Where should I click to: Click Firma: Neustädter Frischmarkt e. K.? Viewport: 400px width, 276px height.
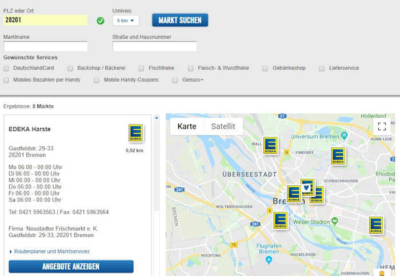click(x=53, y=229)
